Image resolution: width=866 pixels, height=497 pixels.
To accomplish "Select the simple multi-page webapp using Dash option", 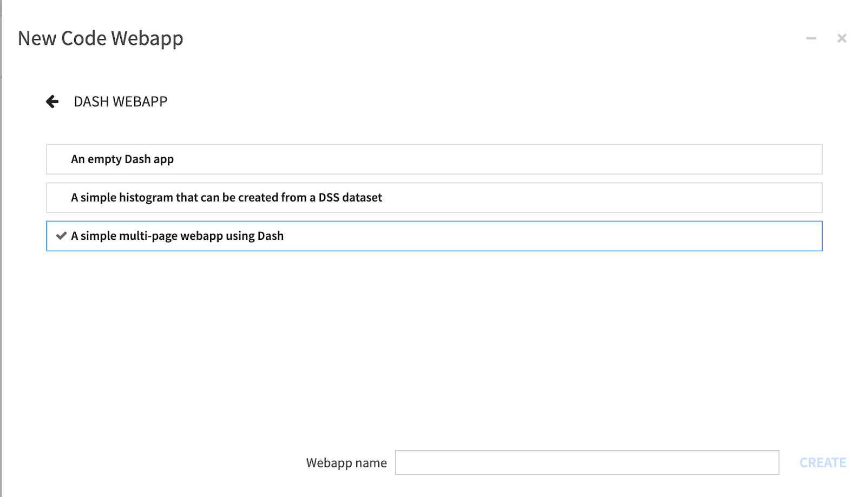I will 434,236.
